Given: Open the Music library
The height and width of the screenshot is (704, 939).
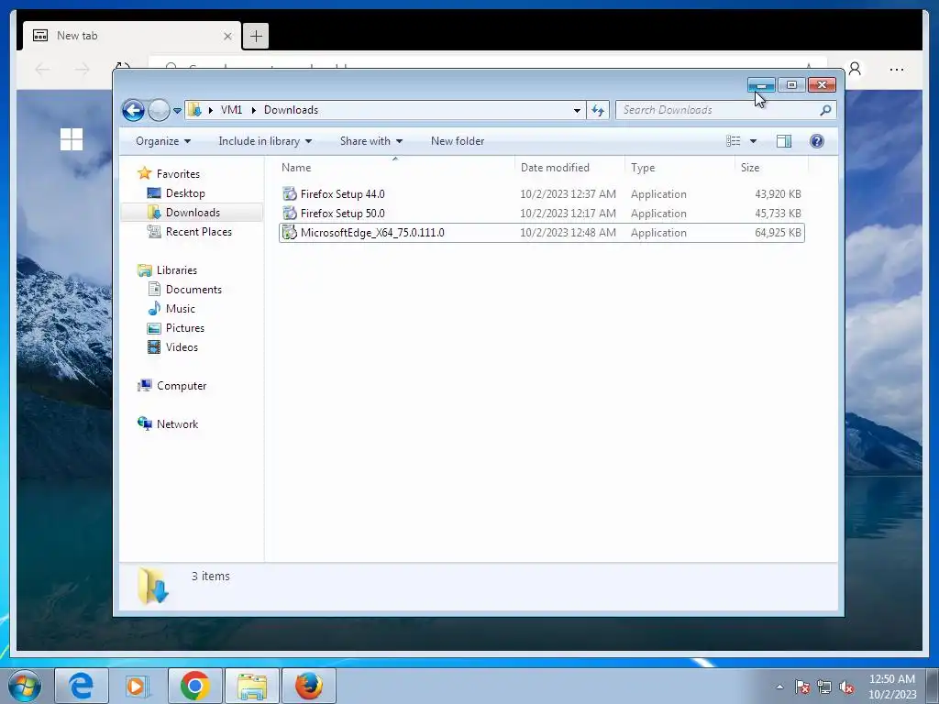Looking at the screenshot, I should [x=181, y=309].
